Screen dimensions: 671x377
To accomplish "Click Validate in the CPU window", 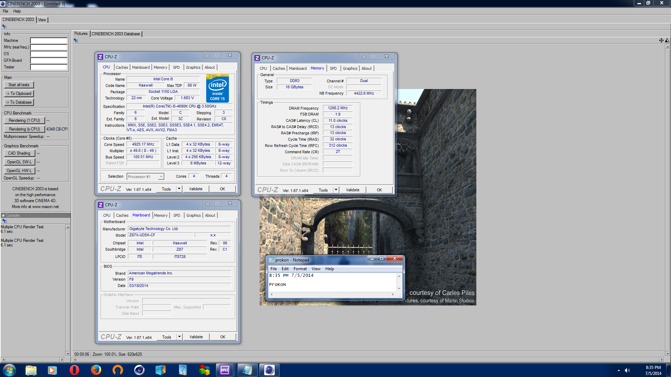I will click(x=196, y=189).
